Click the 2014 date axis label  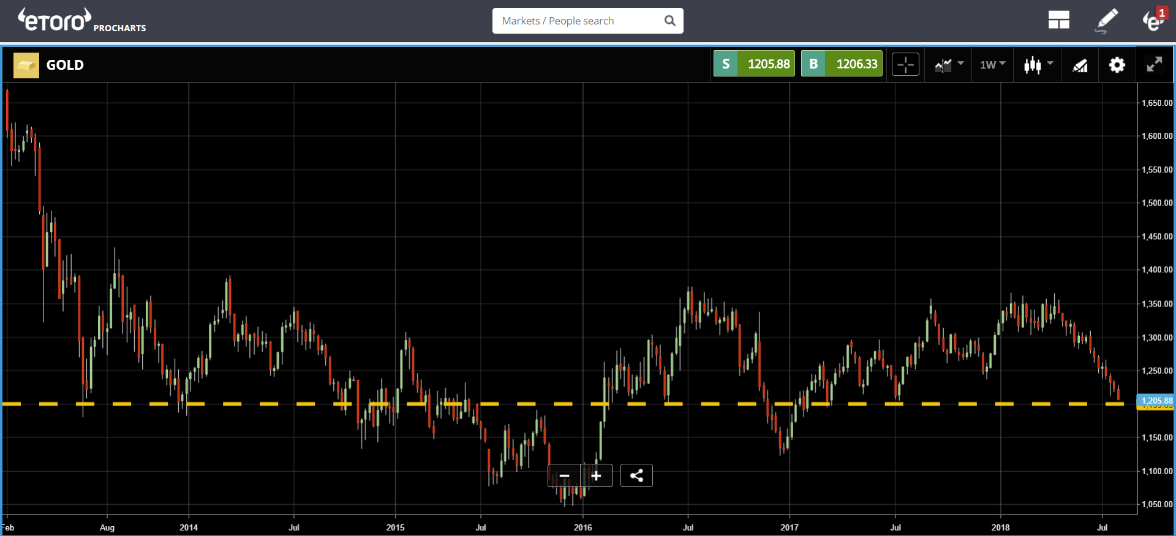coord(189,527)
